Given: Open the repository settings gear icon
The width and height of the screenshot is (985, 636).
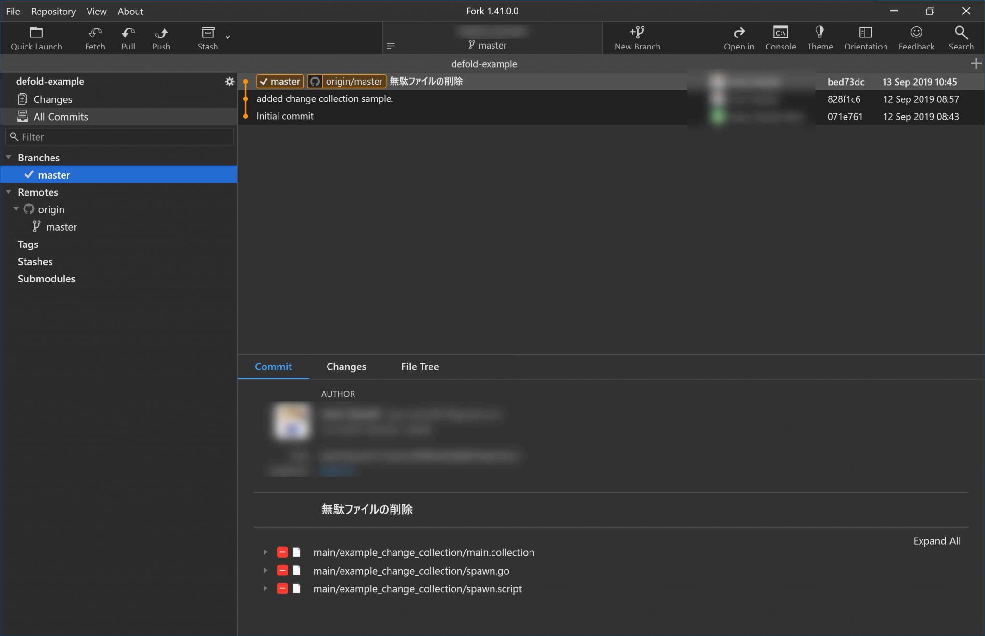Looking at the screenshot, I should click(x=229, y=81).
